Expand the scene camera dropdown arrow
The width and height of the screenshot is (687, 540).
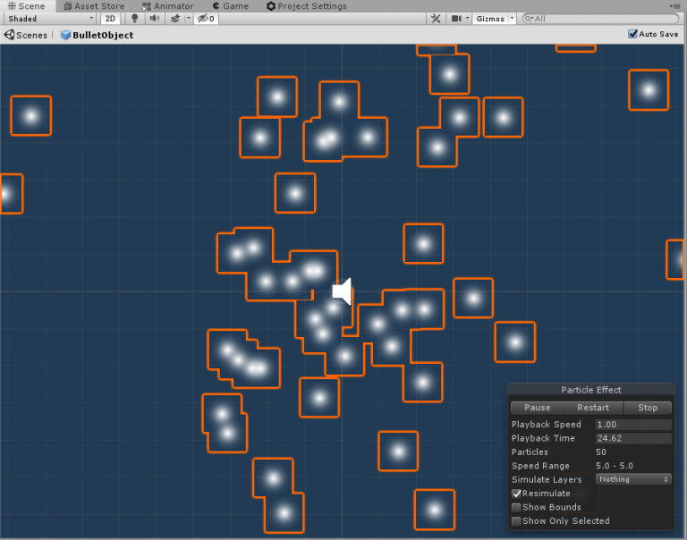[468, 19]
